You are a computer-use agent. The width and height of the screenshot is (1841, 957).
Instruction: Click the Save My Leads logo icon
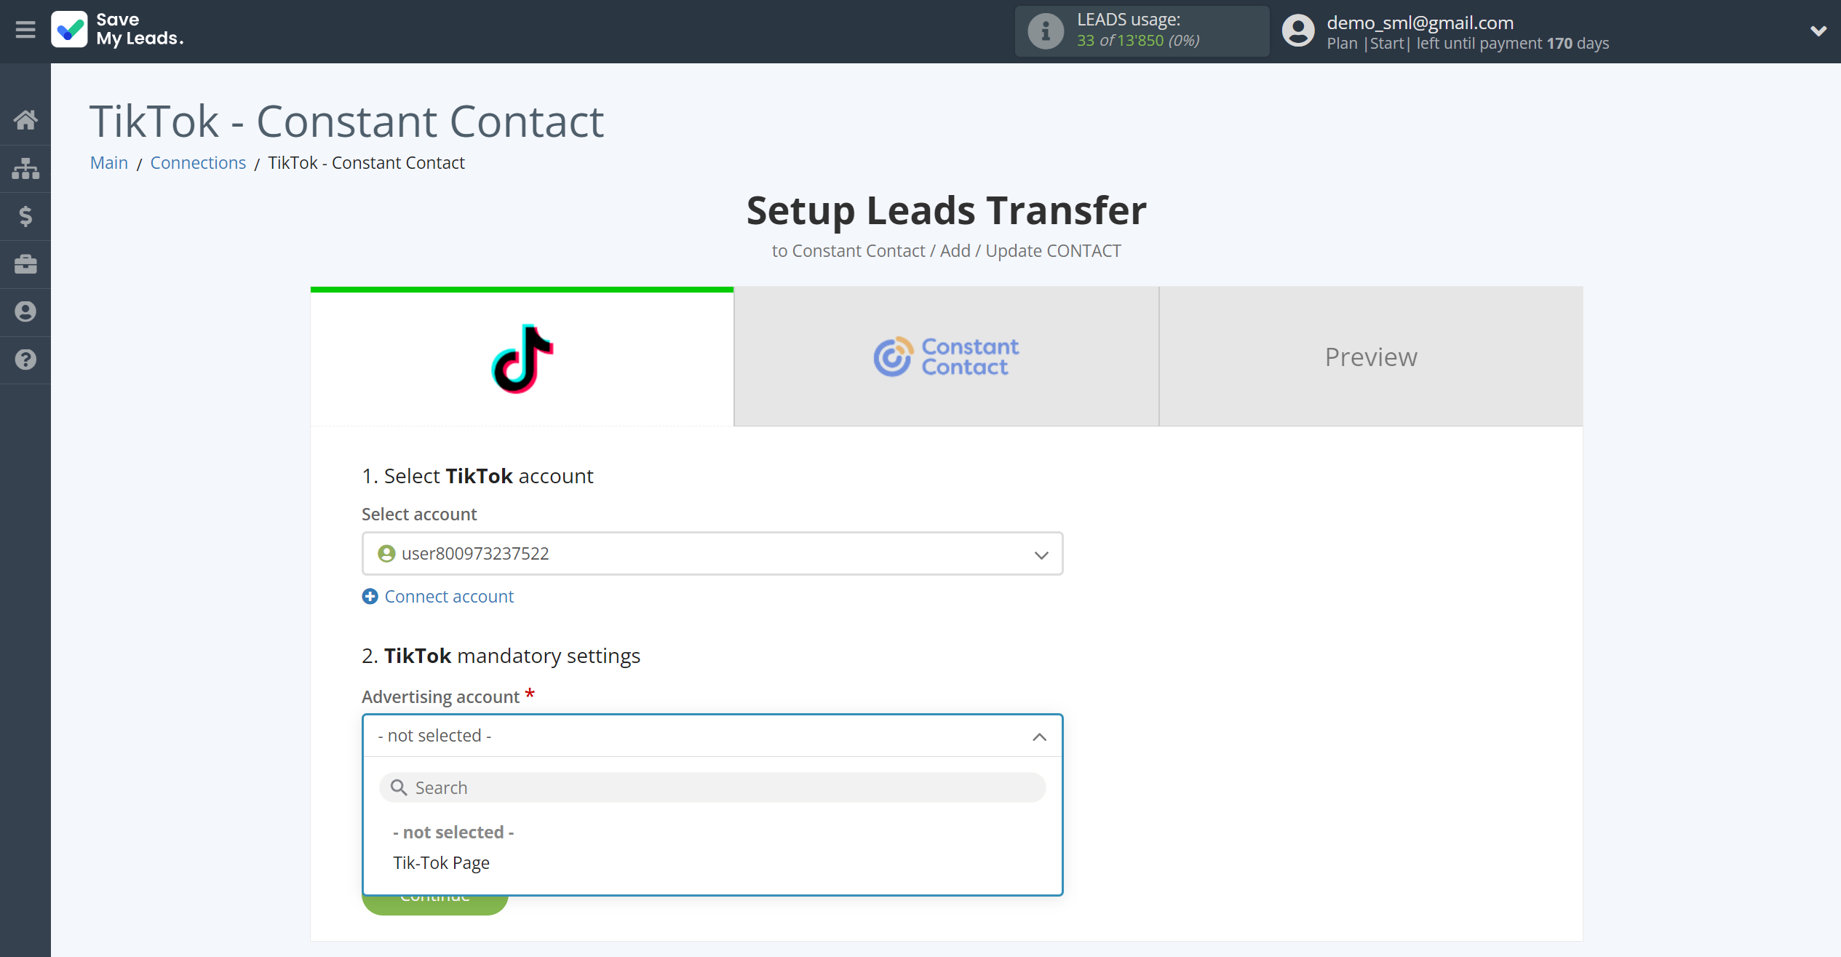68,31
